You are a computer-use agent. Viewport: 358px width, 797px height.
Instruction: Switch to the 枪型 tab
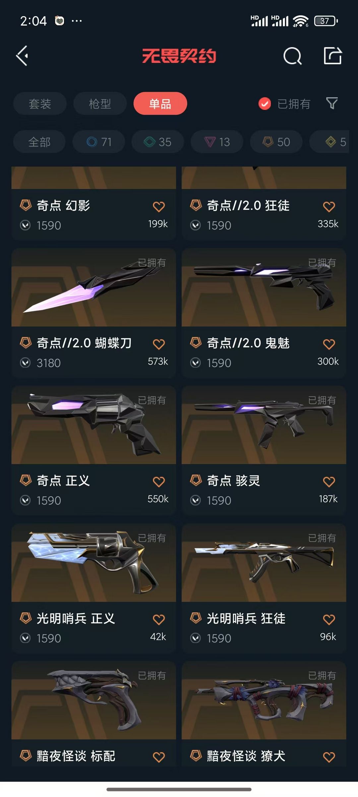[x=100, y=104]
